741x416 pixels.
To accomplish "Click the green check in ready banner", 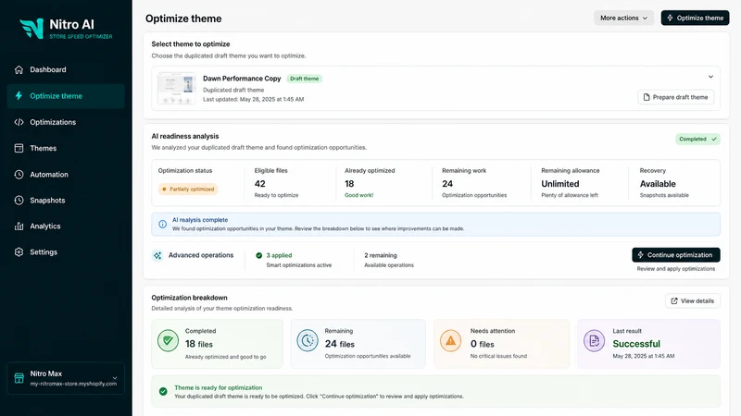I will click(x=163, y=391).
